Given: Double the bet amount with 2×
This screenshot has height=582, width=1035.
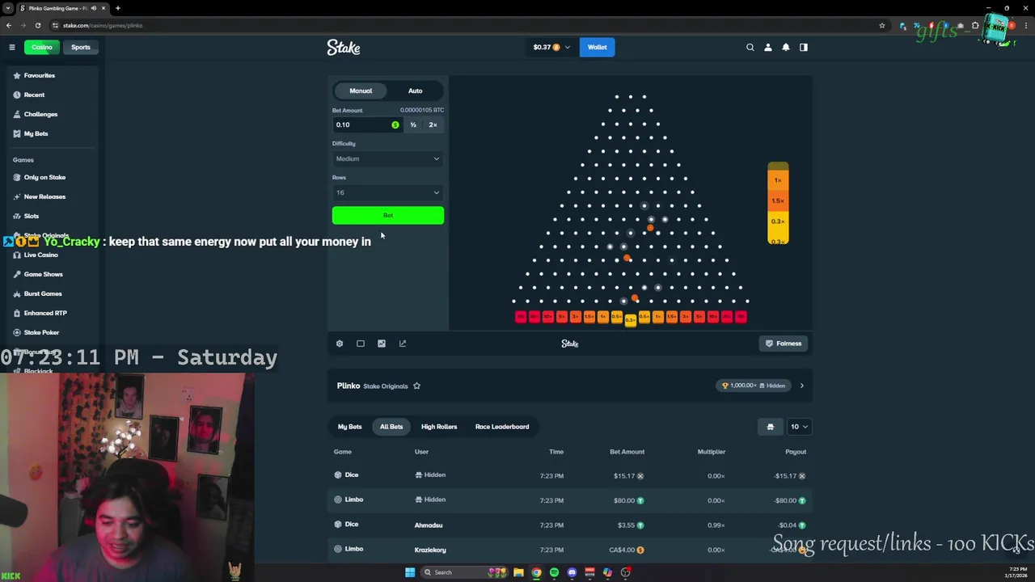Looking at the screenshot, I should 433,124.
